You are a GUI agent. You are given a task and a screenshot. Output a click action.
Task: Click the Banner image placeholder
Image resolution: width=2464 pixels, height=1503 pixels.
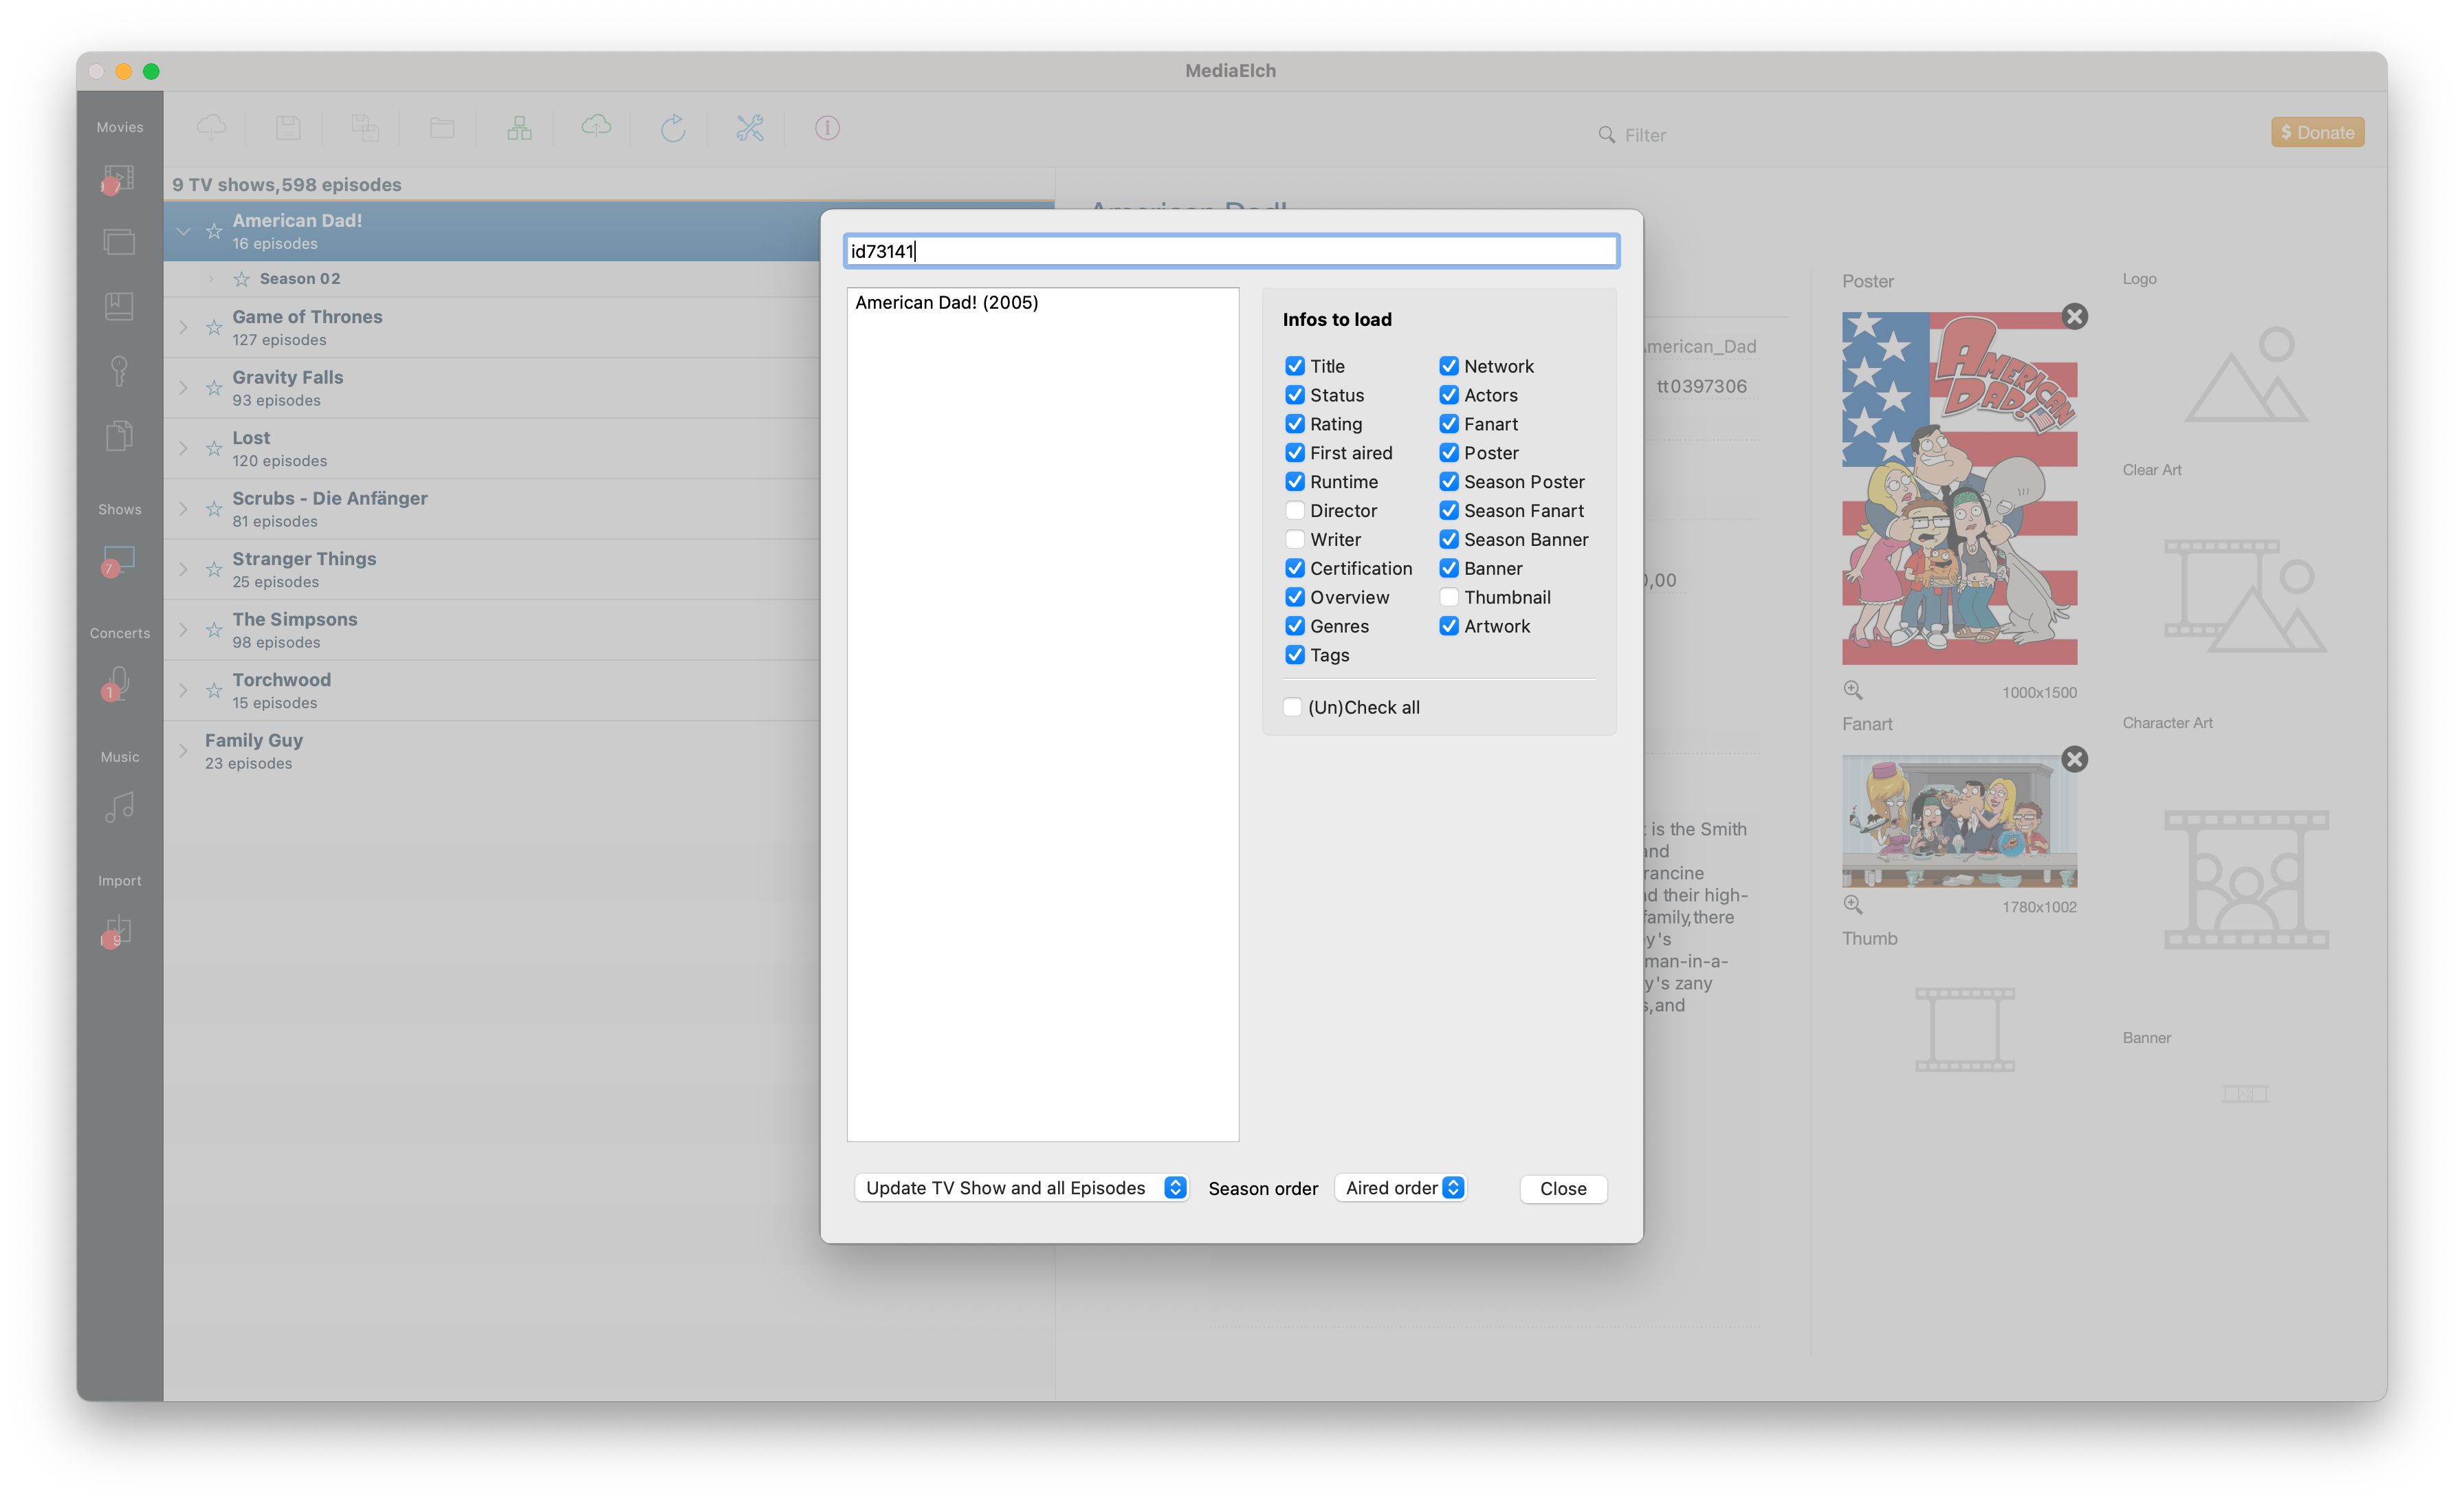point(2245,1094)
